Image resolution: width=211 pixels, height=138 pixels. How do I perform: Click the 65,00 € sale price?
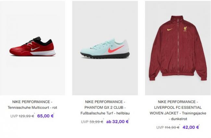click(x=45, y=116)
